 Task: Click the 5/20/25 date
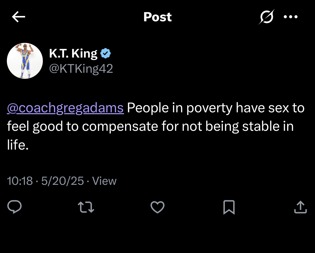click(62, 181)
